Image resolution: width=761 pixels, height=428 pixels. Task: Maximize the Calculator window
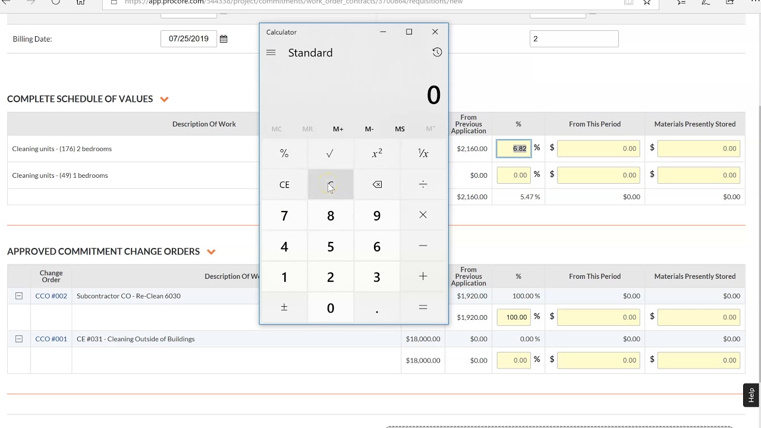(x=409, y=32)
